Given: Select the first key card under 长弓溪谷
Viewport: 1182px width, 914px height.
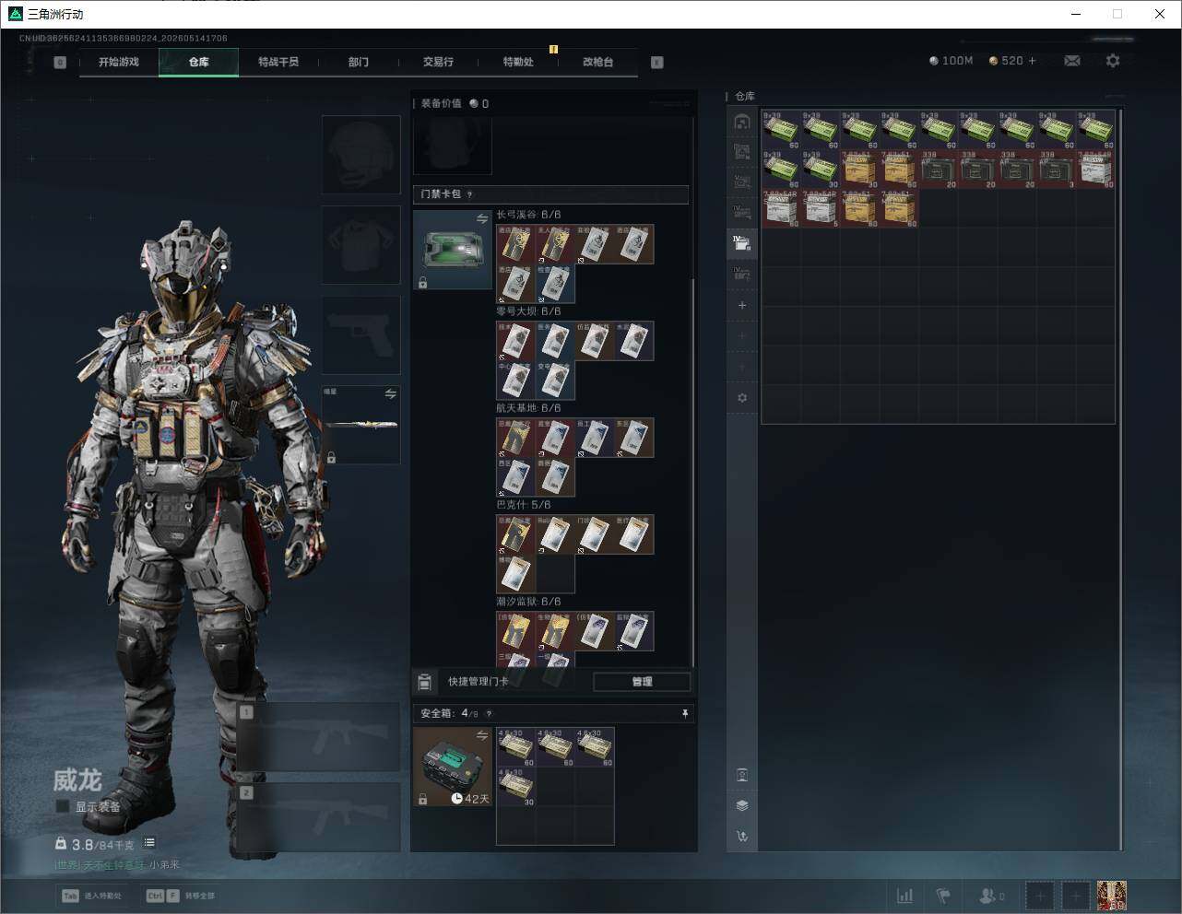Looking at the screenshot, I should pos(516,244).
